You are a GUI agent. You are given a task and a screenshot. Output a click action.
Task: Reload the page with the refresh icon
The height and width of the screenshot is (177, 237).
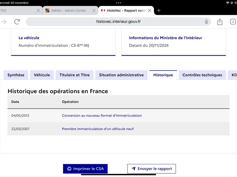(17, 22)
